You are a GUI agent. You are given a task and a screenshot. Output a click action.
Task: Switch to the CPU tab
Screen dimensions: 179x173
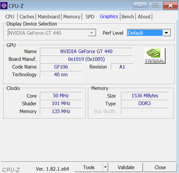[10, 17]
